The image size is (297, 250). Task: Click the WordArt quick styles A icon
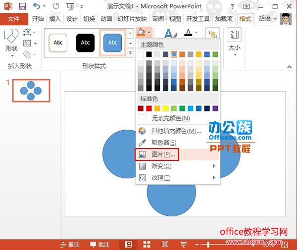[171, 33]
